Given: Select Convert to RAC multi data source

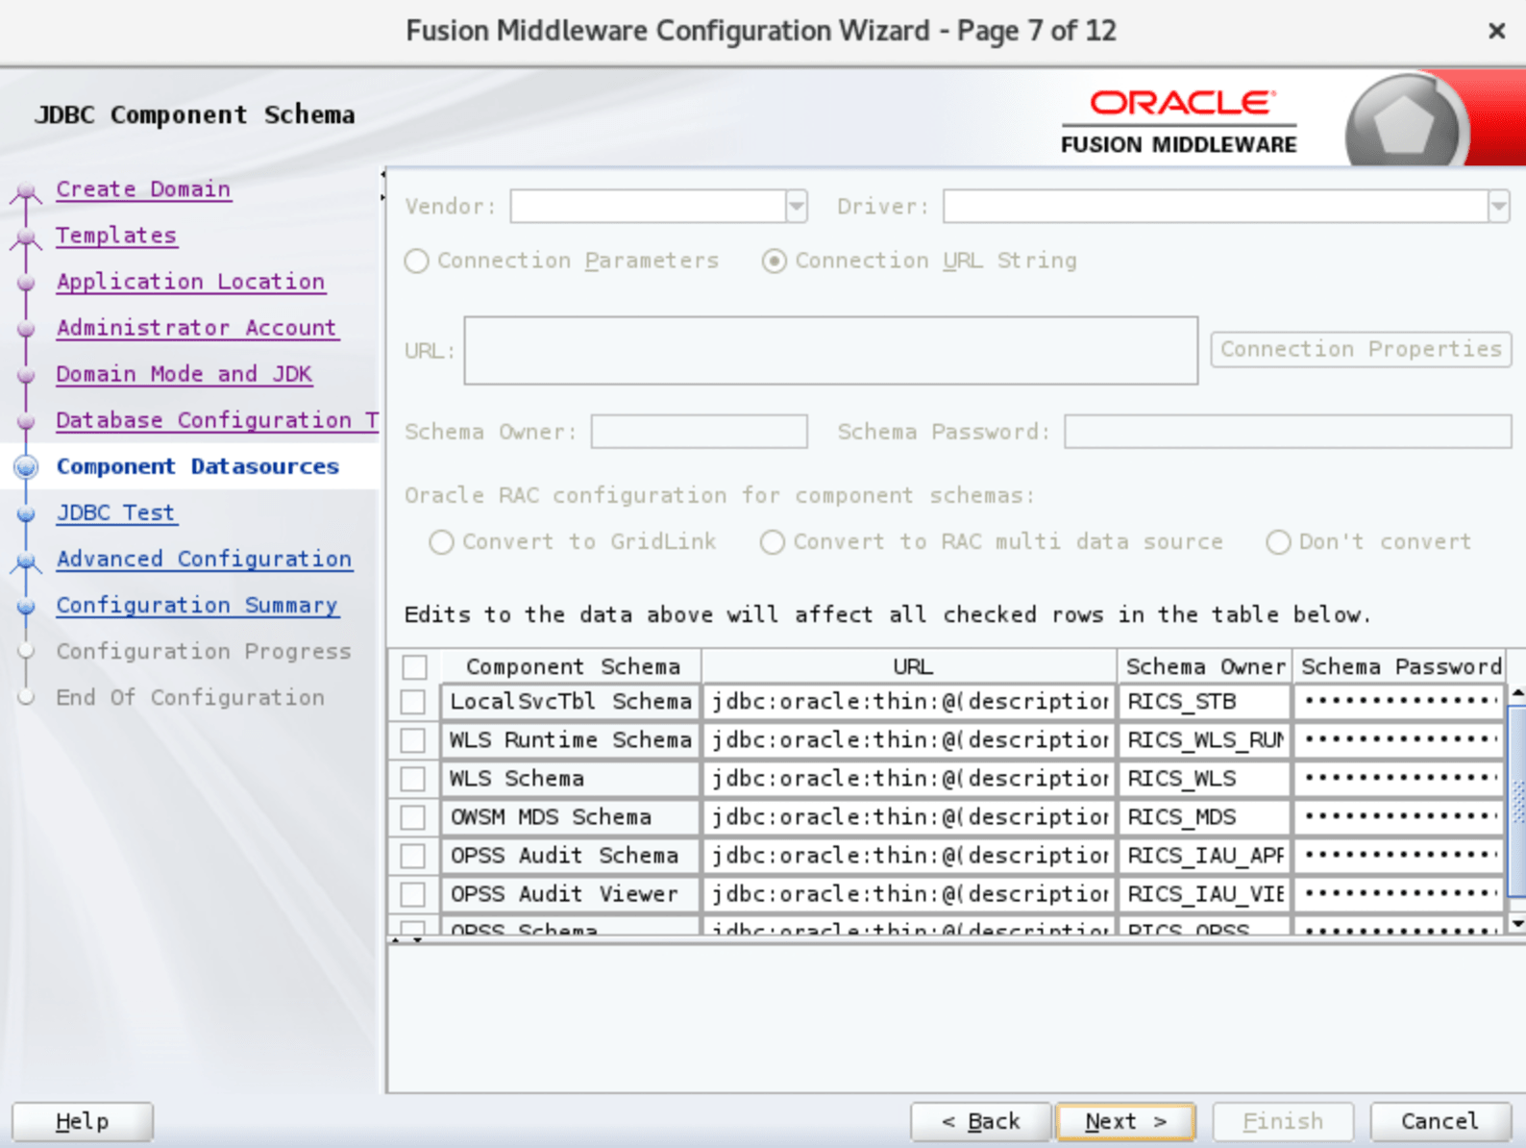Looking at the screenshot, I should (x=772, y=542).
